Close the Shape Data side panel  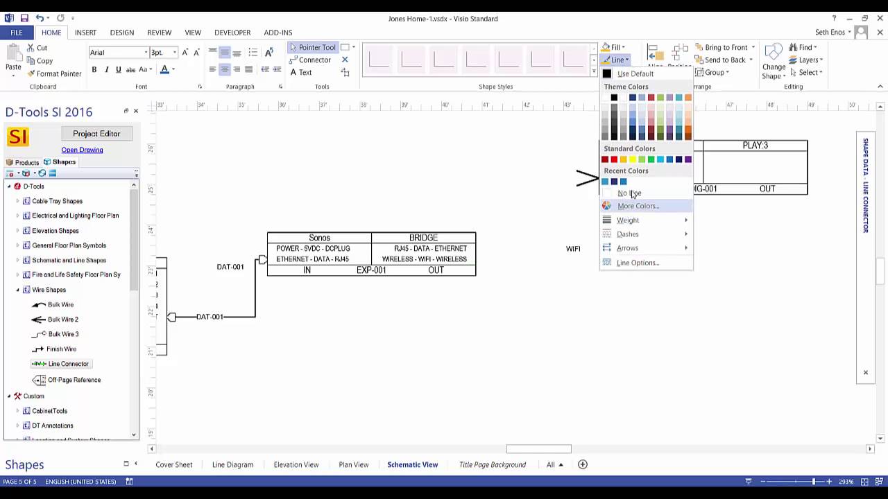pyautogui.click(x=865, y=373)
